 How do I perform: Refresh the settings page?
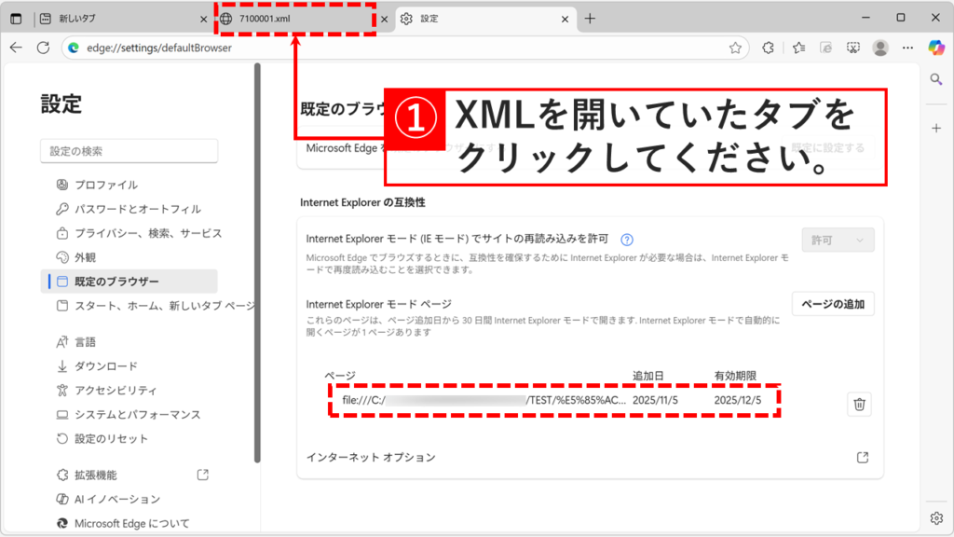point(43,48)
